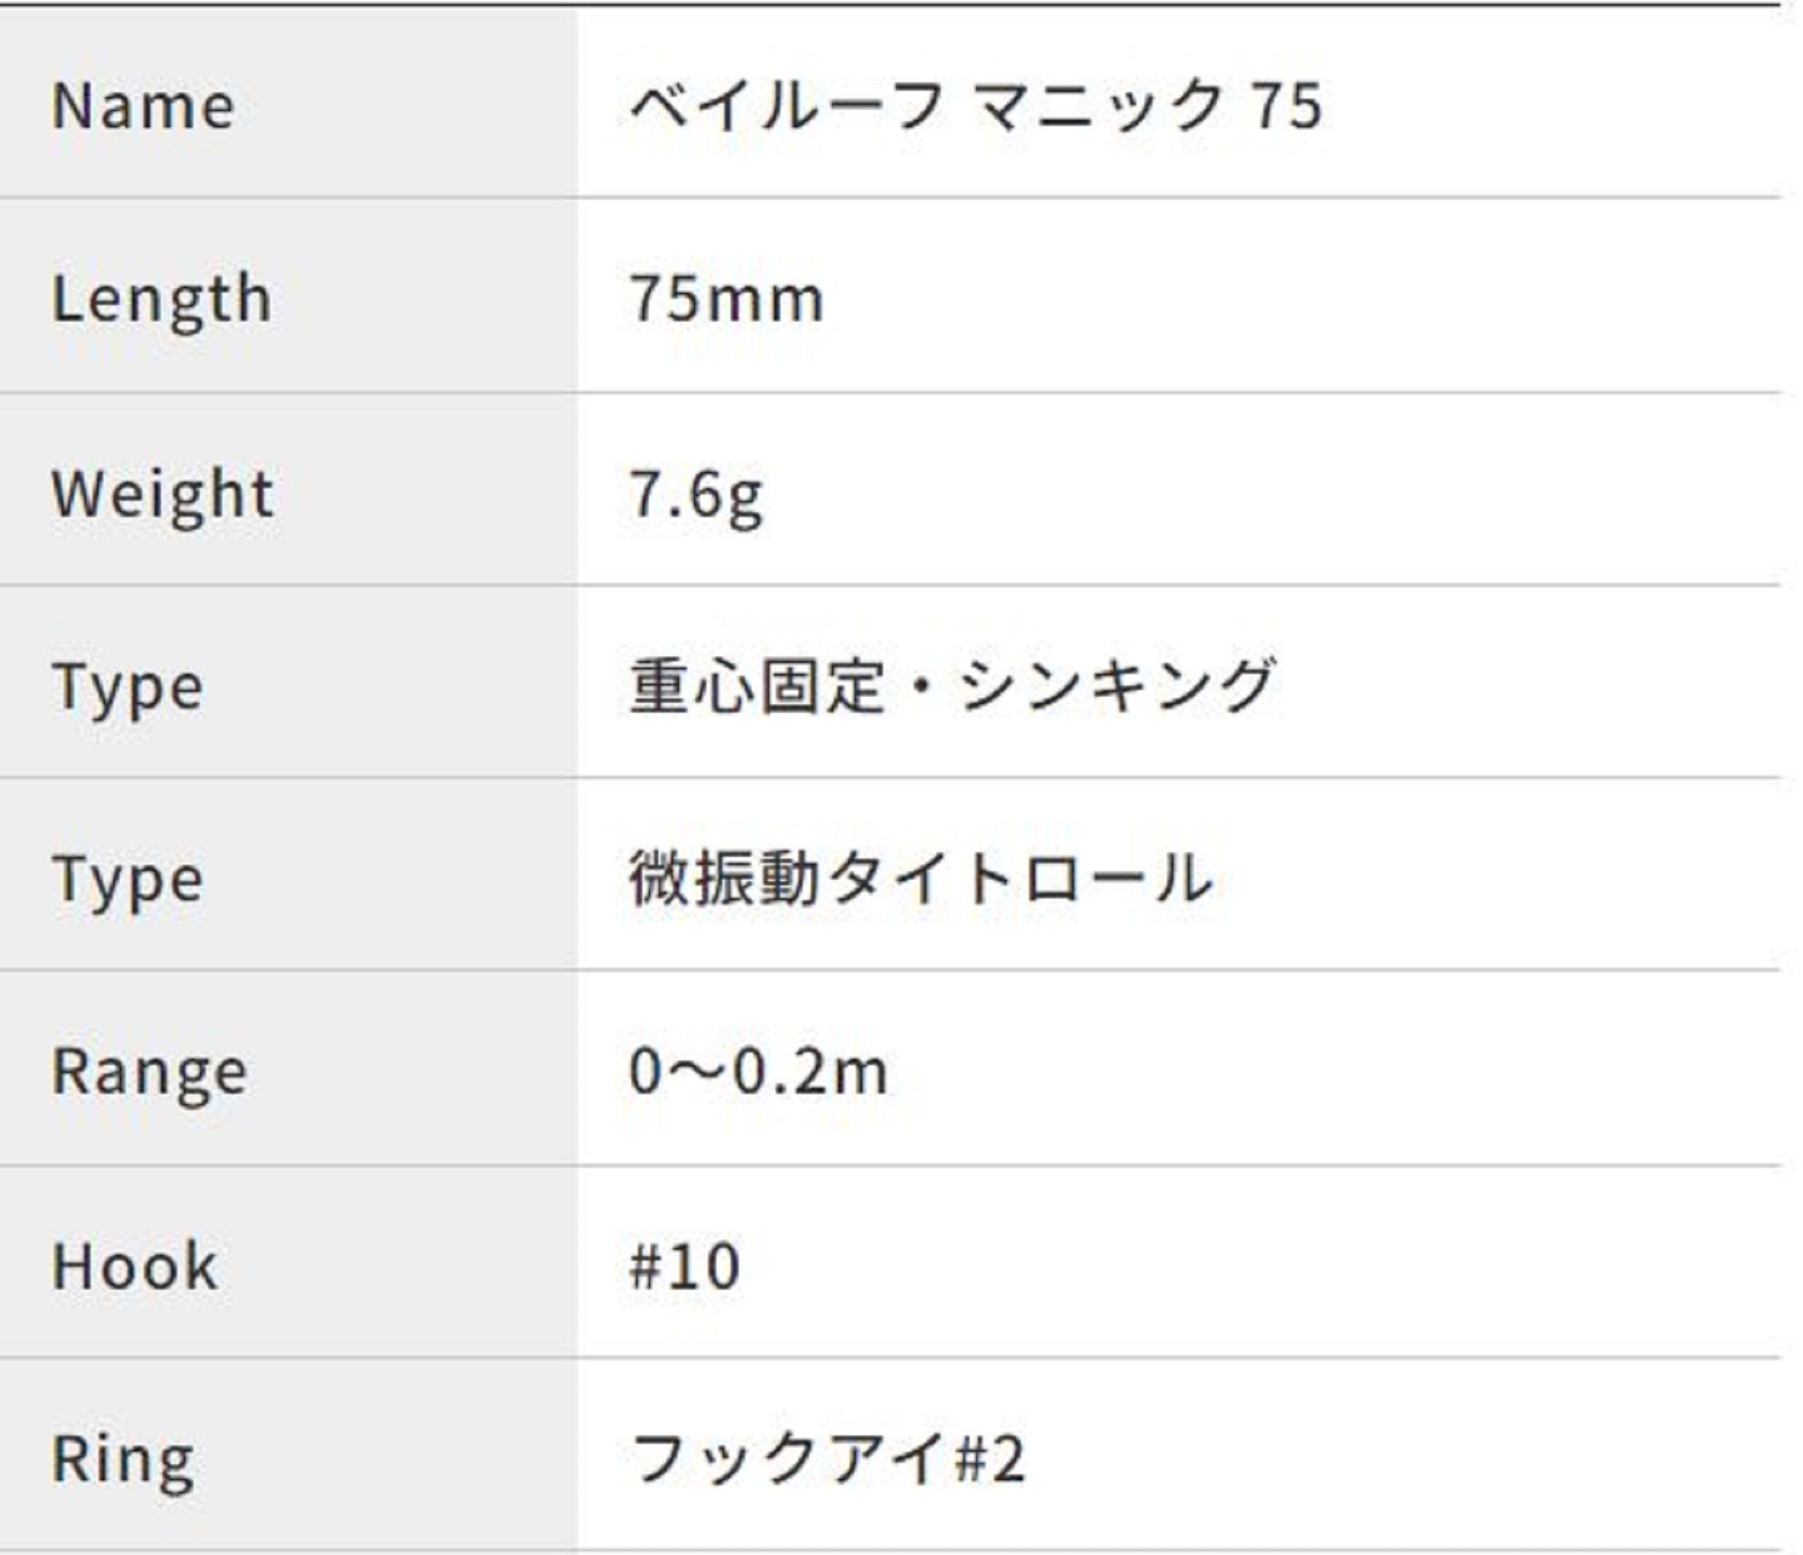Select the 重心固定 text

757,687
